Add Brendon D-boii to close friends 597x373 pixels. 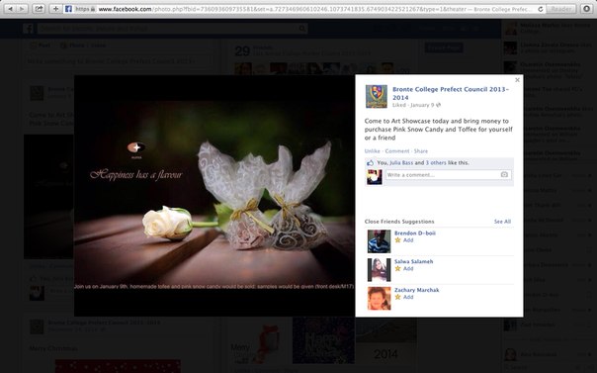click(x=404, y=240)
